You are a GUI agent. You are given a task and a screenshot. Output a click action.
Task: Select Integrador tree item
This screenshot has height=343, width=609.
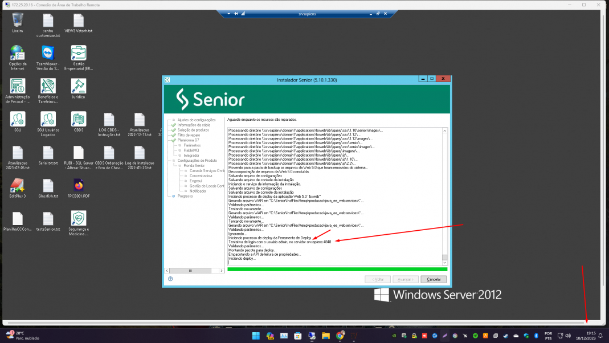pyautogui.click(x=191, y=156)
